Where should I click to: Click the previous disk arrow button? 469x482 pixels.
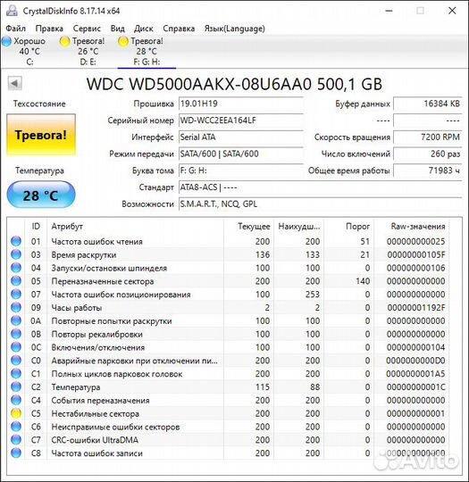(x=14, y=83)
